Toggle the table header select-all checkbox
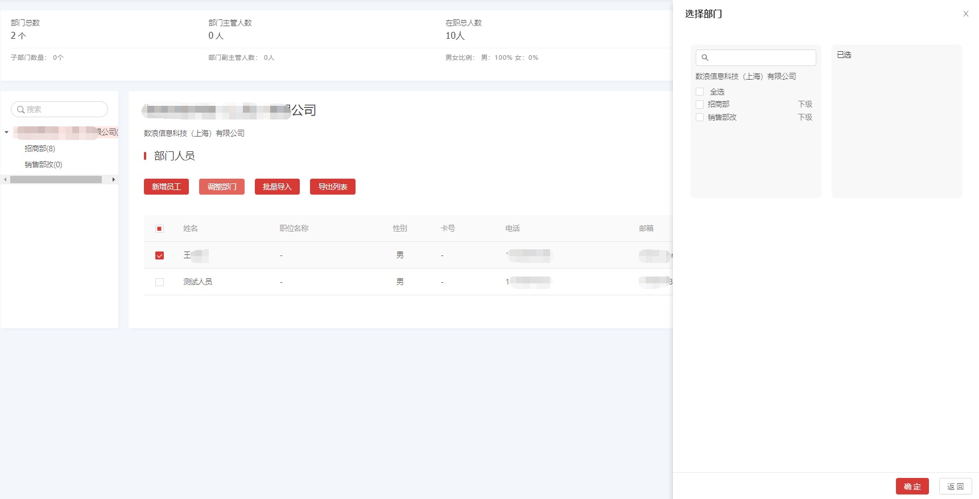 coord(159,229)
